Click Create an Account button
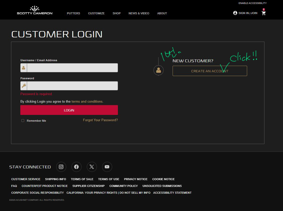283x211 pixels. point(210,71)
